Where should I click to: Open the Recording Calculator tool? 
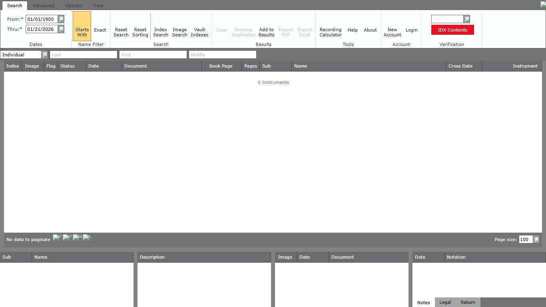click(330, 32)
